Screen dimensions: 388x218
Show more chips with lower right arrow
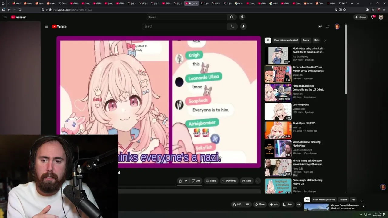tap(361, 200)
